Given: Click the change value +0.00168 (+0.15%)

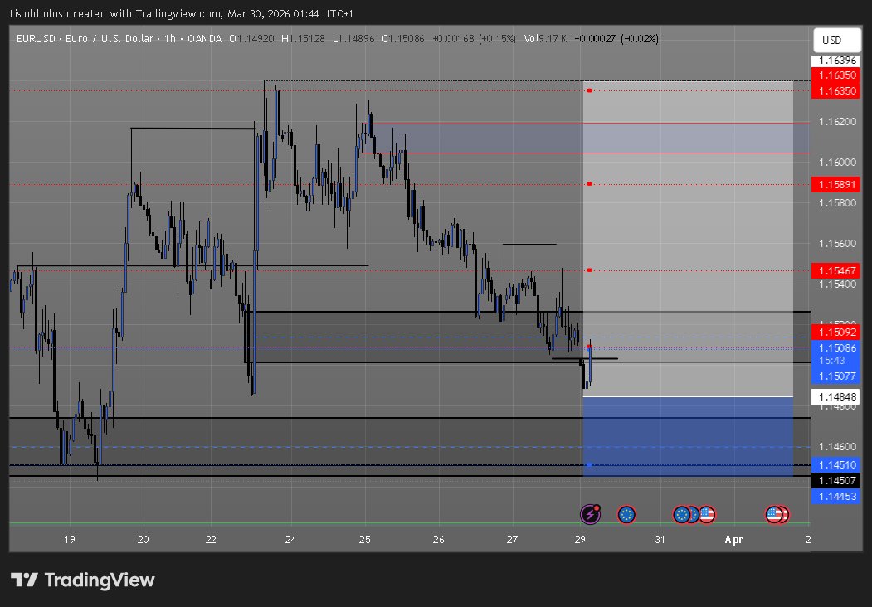Looking at the screenshot, I should click(475, 38).
